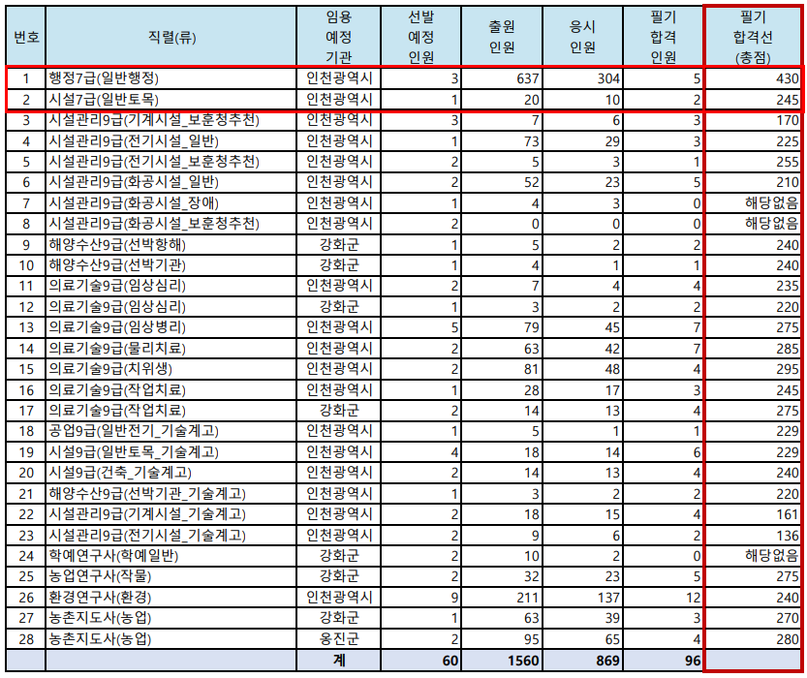Select 농업연구사(작물) cell

tap(171, 576)
